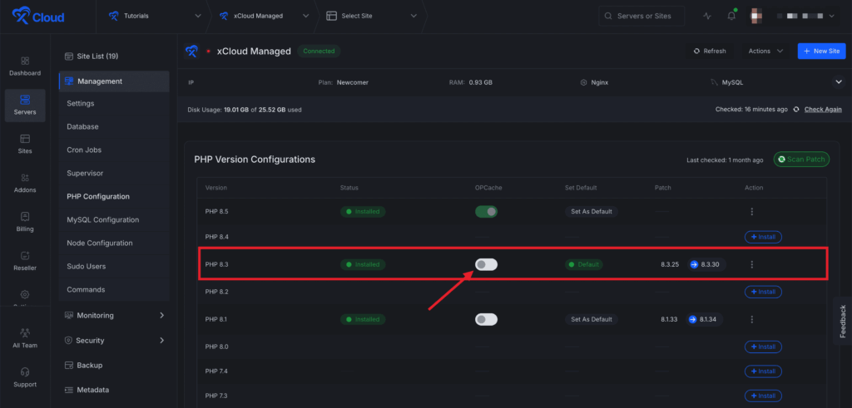Open the Tutorials team dropdown

click(154, 16)
